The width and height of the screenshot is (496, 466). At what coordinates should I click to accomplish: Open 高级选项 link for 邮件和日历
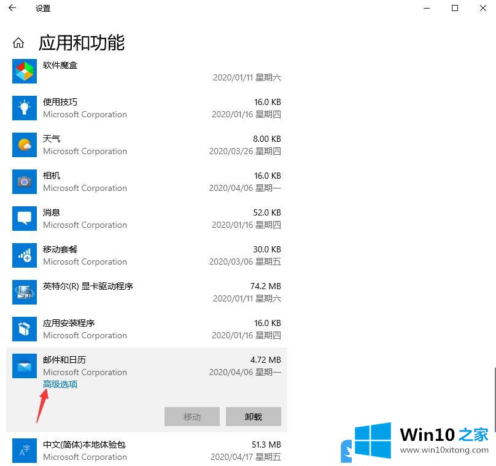pyautogui.click(x=60, y=384)
